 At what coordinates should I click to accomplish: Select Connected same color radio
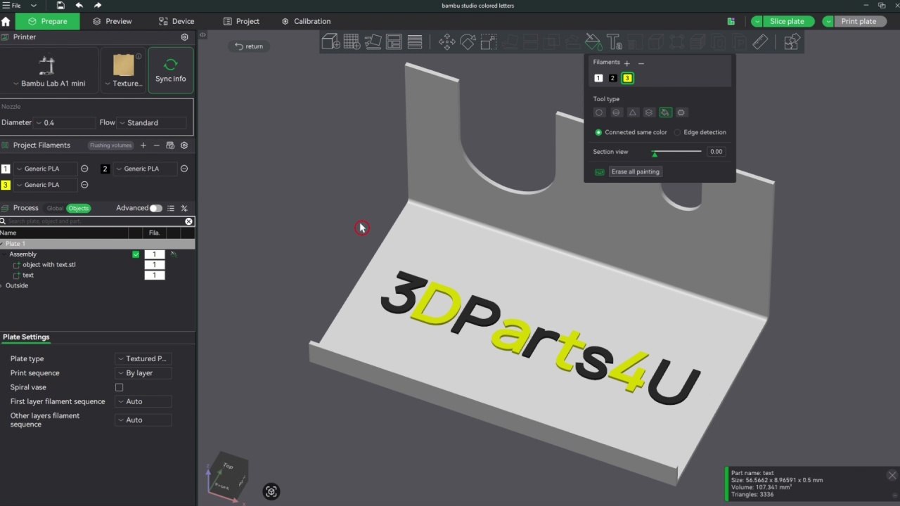pyautogui.click(x=599, y=132)
